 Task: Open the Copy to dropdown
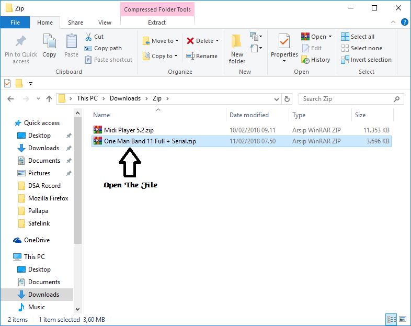click(160, 56)
